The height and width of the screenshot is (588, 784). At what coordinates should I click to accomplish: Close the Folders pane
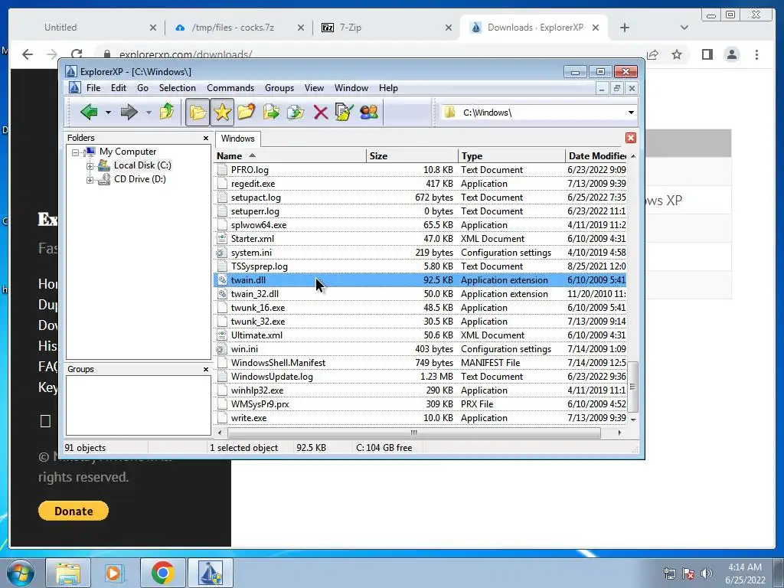(205, 138)
